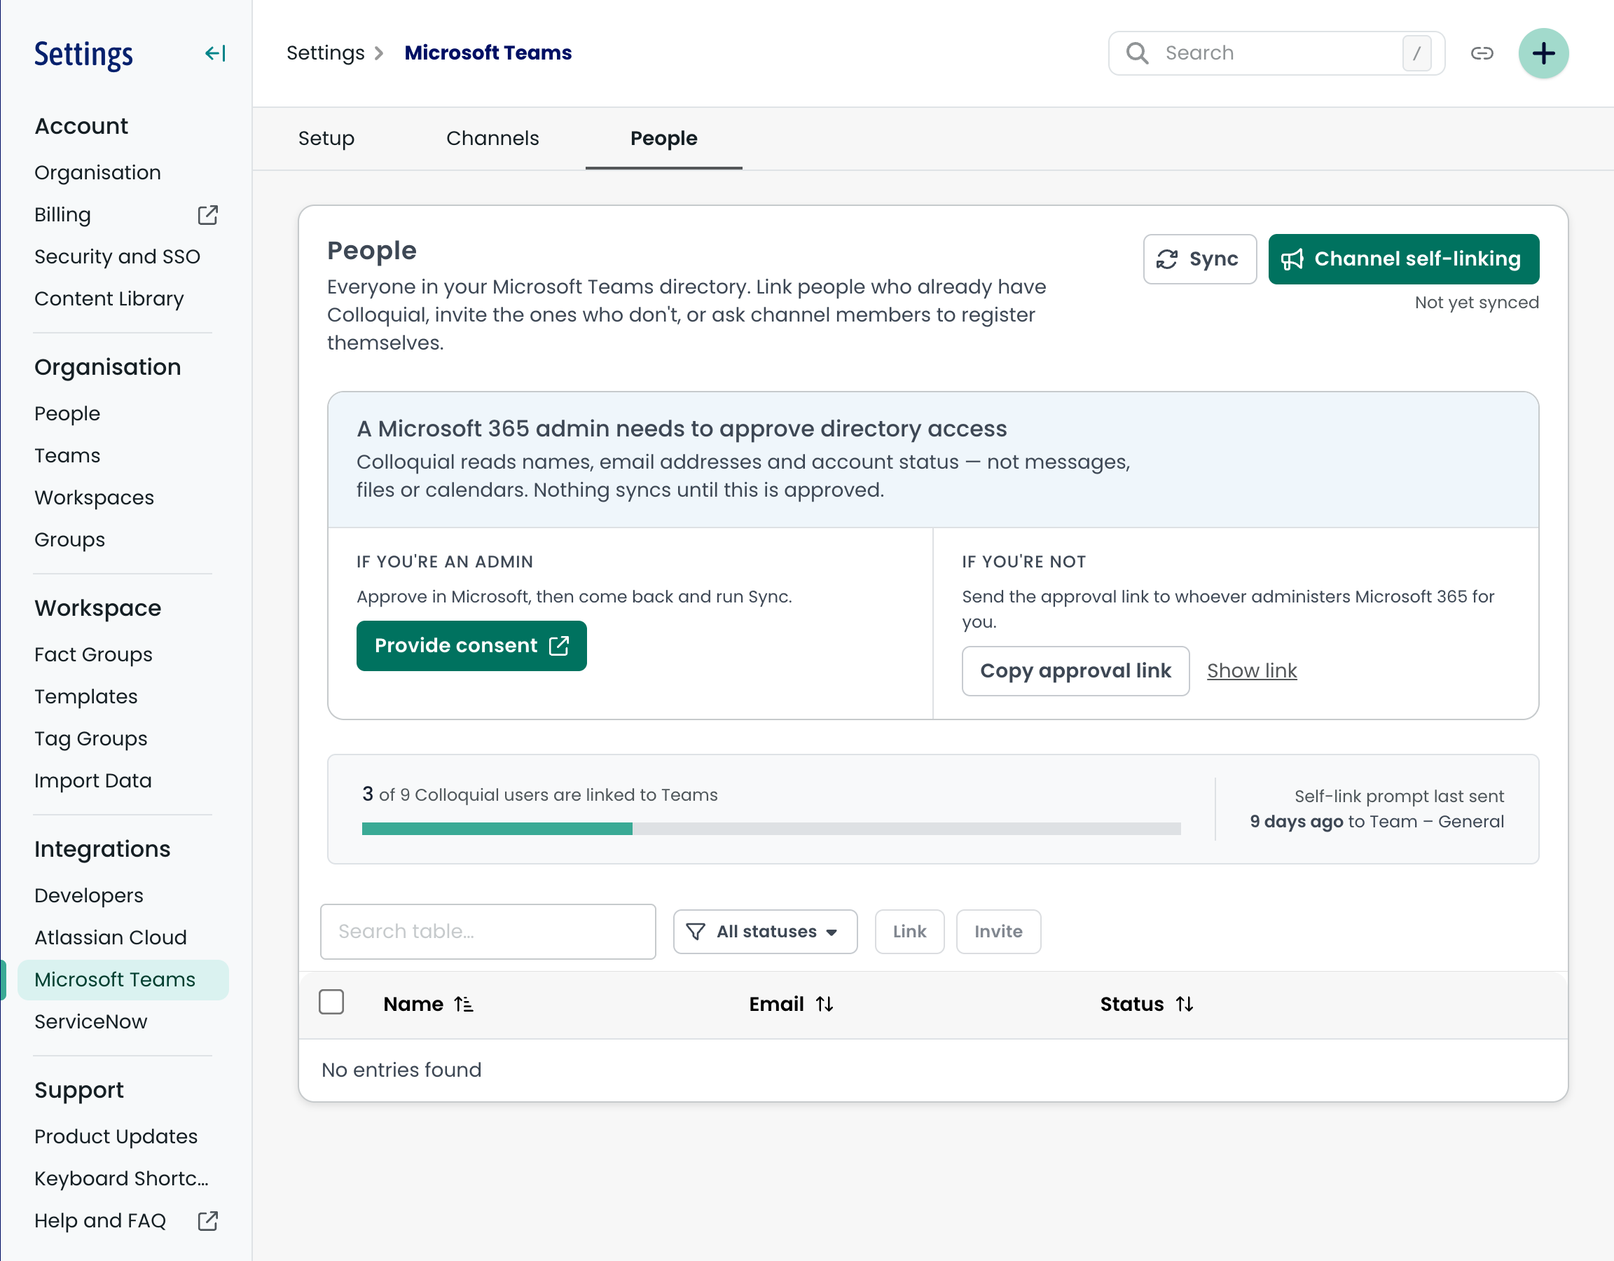Viewport: 1614px width, 1261px height.
Task: Click the Settings breadcrumb link
Action: (325, 53)
